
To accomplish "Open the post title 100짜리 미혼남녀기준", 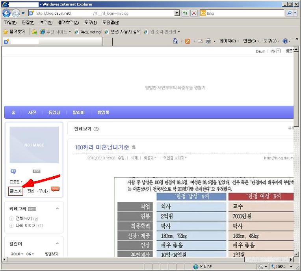I will click(102, 147).
